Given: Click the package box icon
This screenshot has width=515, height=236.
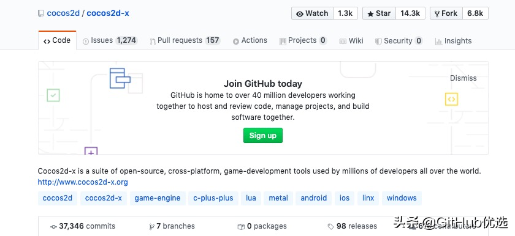Looking at the screenshot, I should [241, 226].
